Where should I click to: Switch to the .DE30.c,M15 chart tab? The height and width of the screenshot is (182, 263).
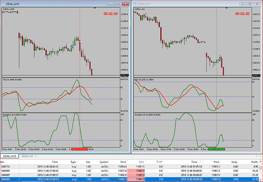10,156
